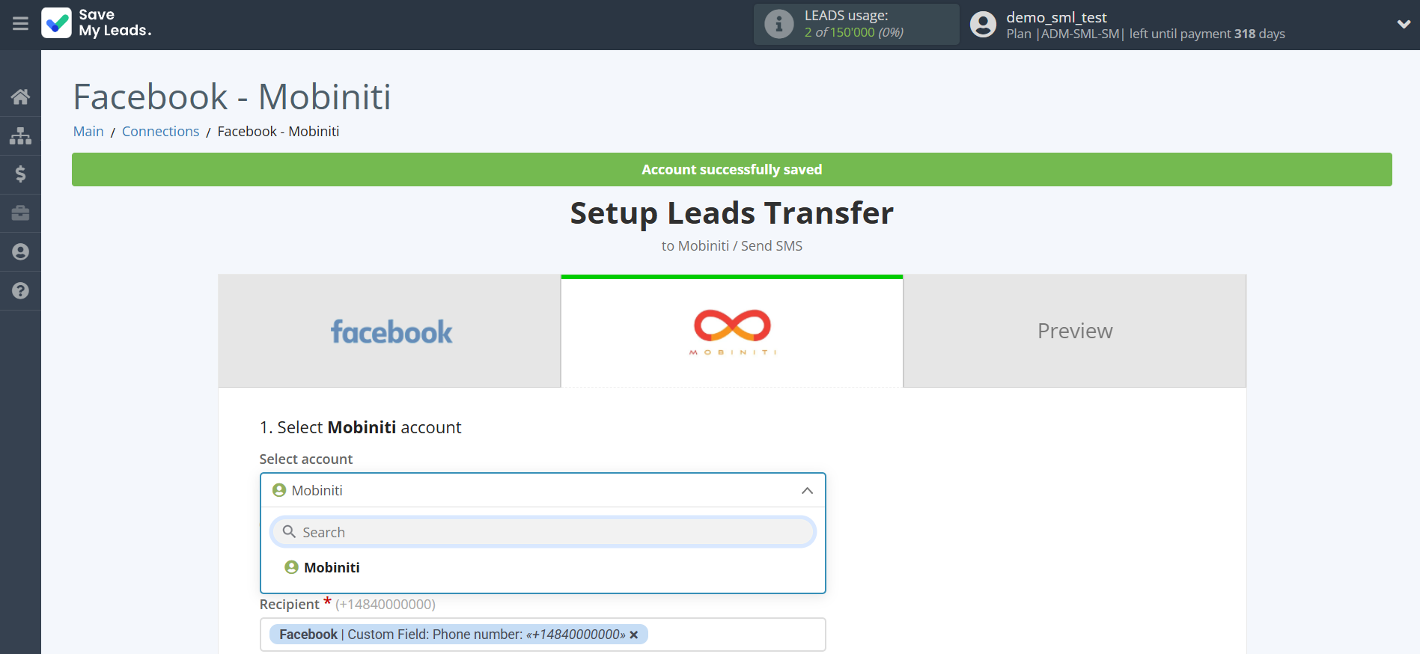Click the Account successfully saved banner
The width and height of the screenshot is (1420, 654).
(732, 170)
